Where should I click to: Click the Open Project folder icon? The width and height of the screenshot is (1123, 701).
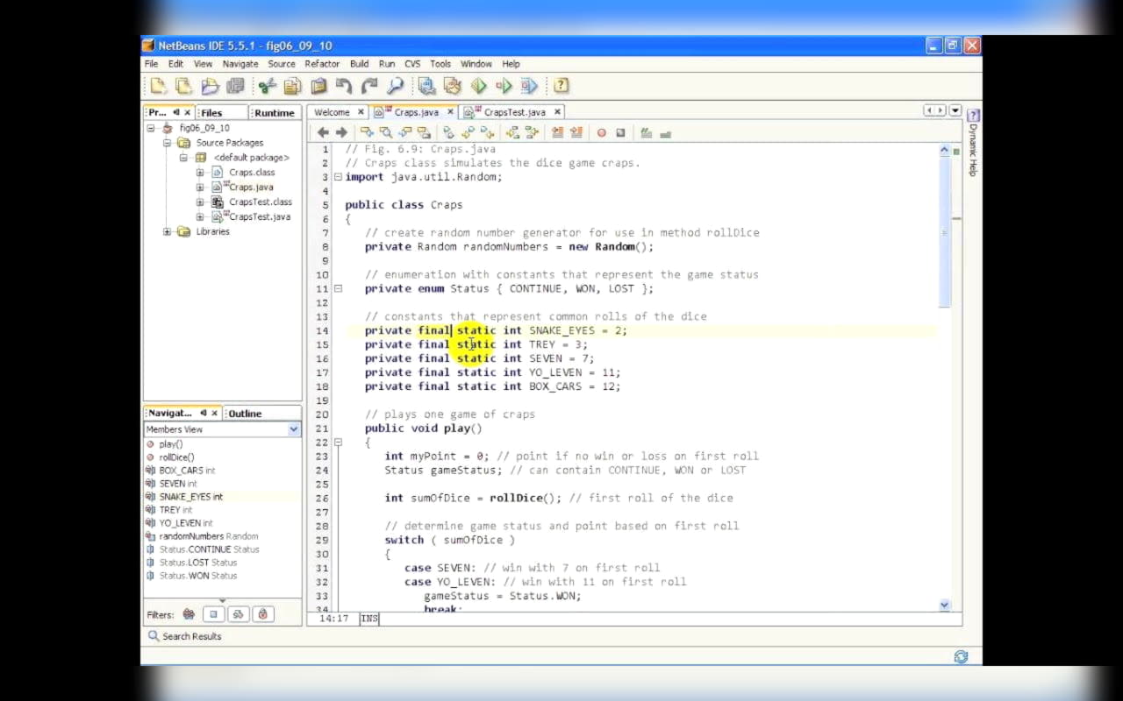209,86
